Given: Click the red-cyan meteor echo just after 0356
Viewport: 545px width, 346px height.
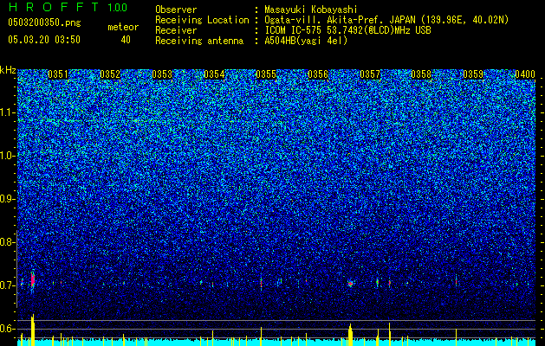Looking at the screenshot, I should pos(350,284).
